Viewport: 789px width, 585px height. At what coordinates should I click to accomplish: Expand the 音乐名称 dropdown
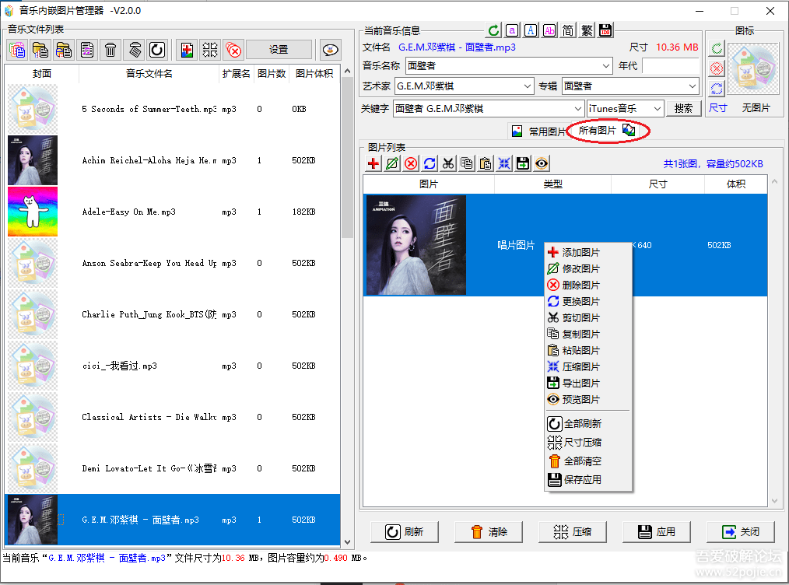(x=606, y=66)
